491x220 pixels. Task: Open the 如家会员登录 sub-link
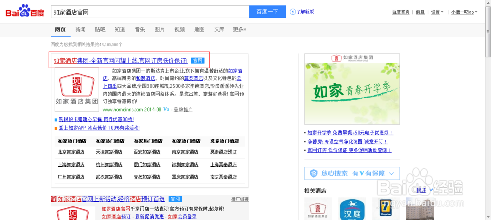coord(182,217)
